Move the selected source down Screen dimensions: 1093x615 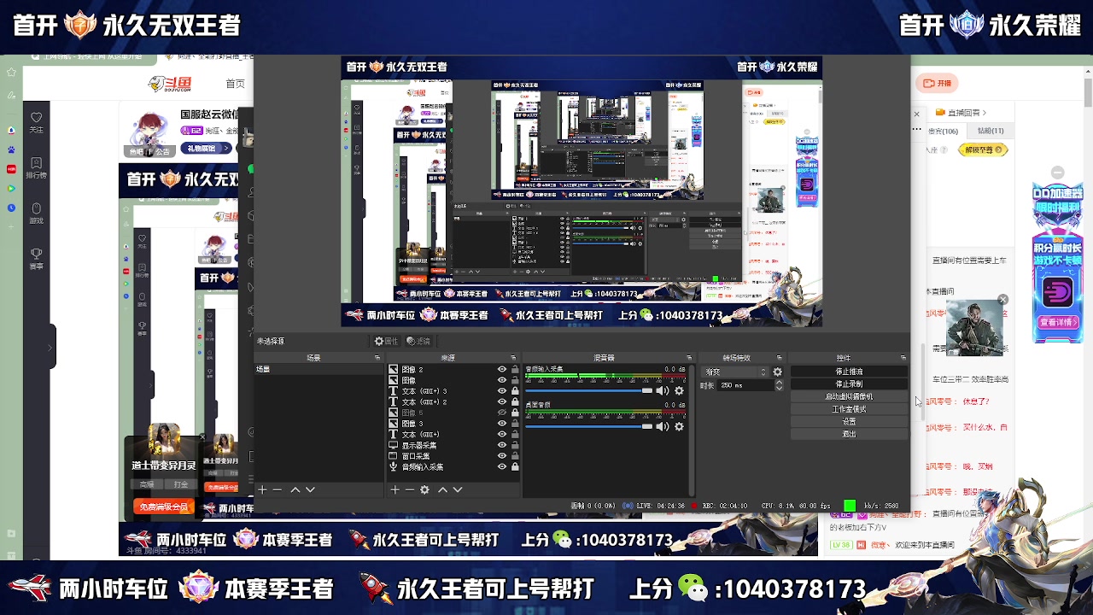coord(458,489)
